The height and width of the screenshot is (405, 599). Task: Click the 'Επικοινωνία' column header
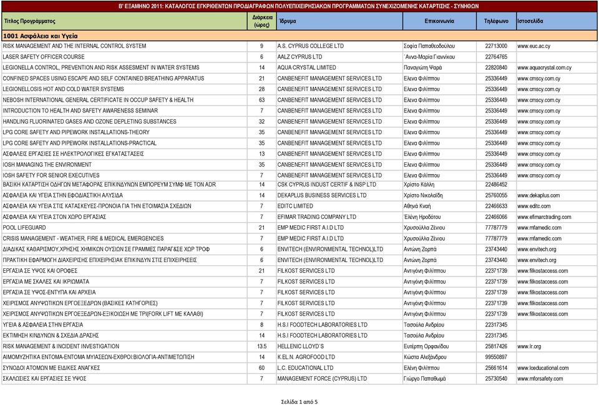[439, 21]
